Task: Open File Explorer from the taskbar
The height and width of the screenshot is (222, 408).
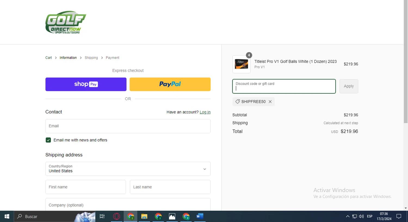Action: 144,216
